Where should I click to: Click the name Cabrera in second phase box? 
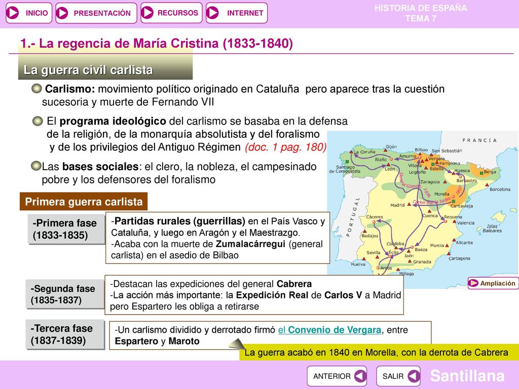294,284
